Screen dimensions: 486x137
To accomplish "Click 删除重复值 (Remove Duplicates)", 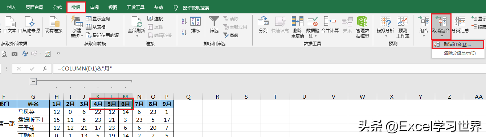I will (298, 27).
